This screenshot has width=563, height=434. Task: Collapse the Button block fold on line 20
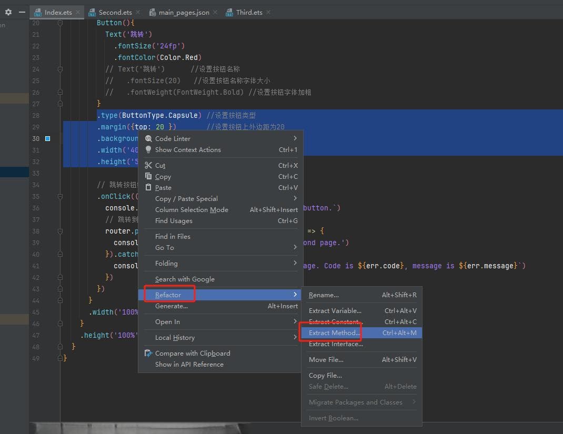pos(61,23)
